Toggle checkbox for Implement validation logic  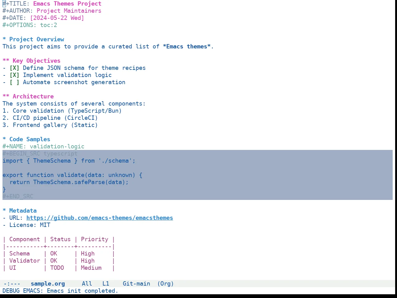[x=14, y=75]
